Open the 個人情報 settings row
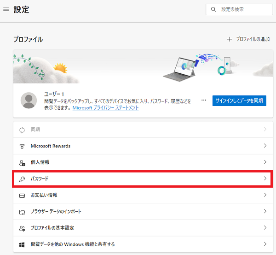The width and height of the screenshot is (276, 255). (143, 162)
